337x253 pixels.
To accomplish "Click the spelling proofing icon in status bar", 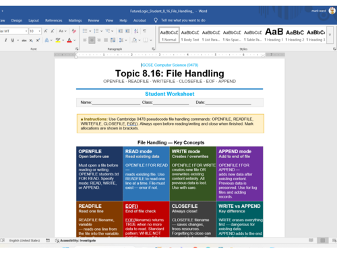I will (3, 240).
